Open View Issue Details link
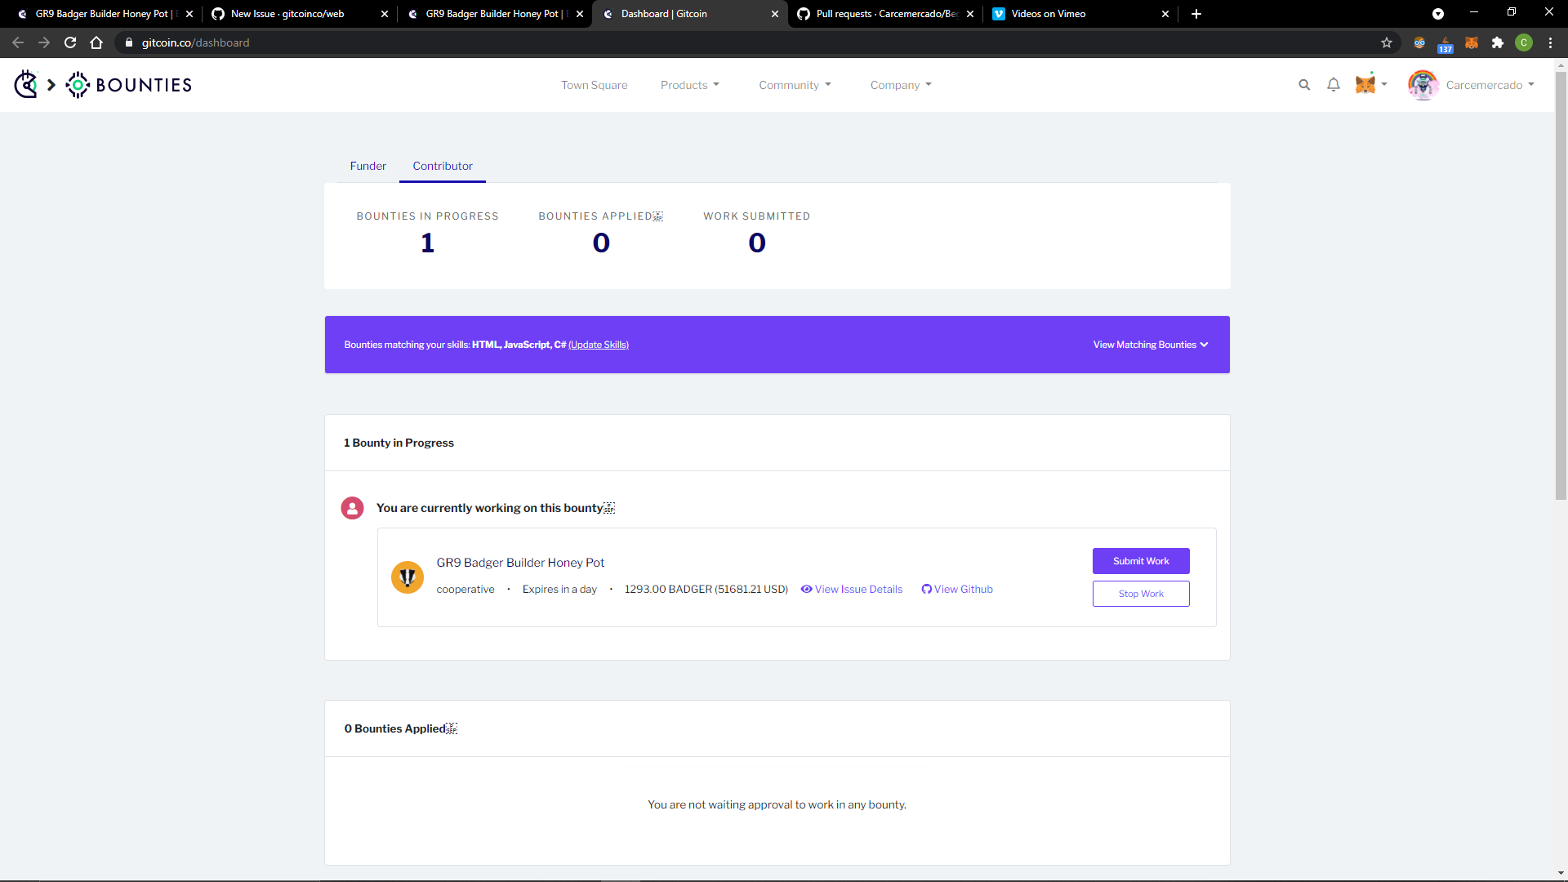Viewport: 1568px width, 882px height. [852, 590]
